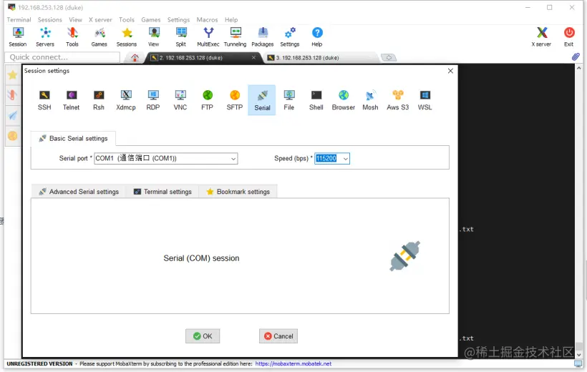
Task: Open the Games menu in menu bar
Action: (x=151, y=19)
